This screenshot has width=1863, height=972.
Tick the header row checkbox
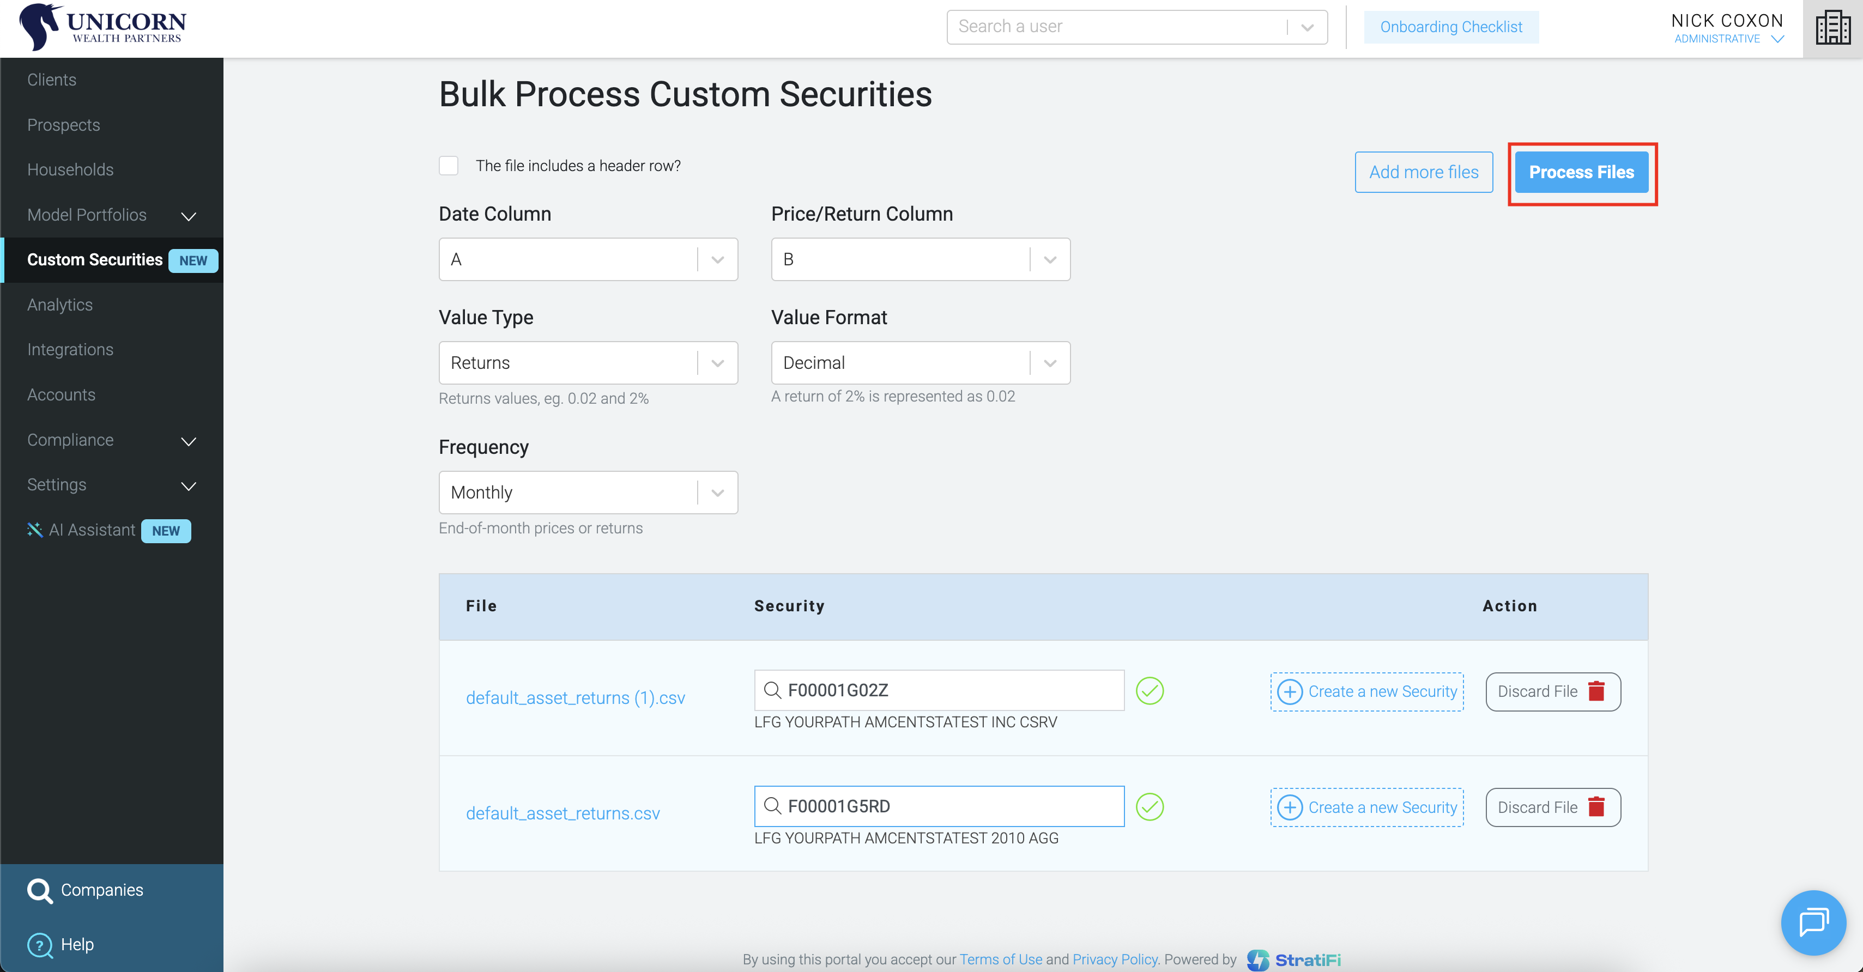point(449,166)
